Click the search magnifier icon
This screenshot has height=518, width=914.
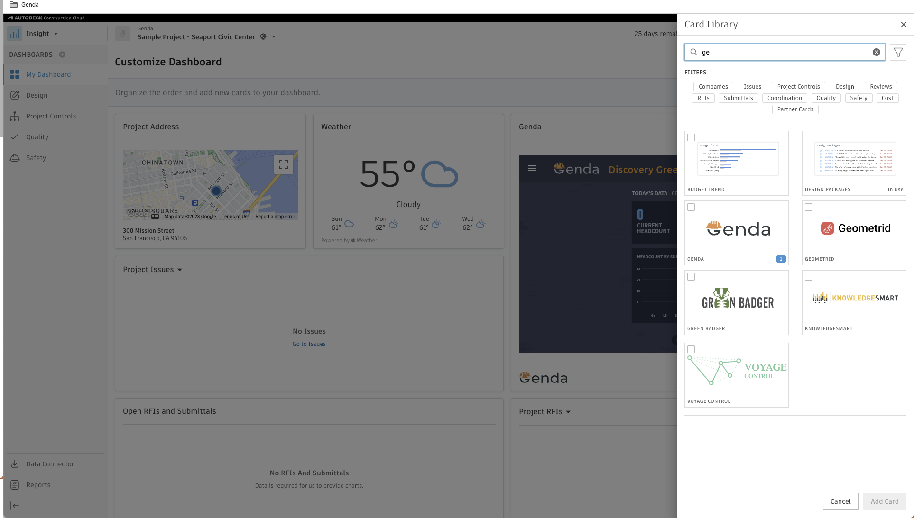(694, 52)
